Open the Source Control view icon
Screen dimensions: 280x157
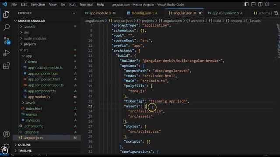point(7,41)
